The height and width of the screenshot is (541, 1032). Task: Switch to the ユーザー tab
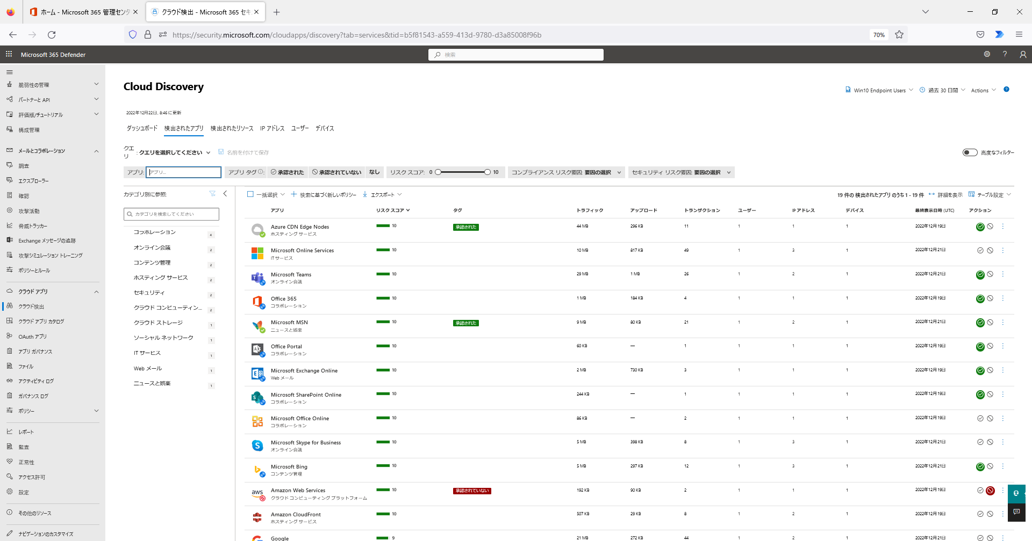click(x=300, y=128)
